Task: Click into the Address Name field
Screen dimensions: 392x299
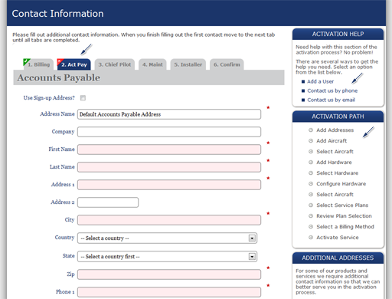Action: click(169, 114)
